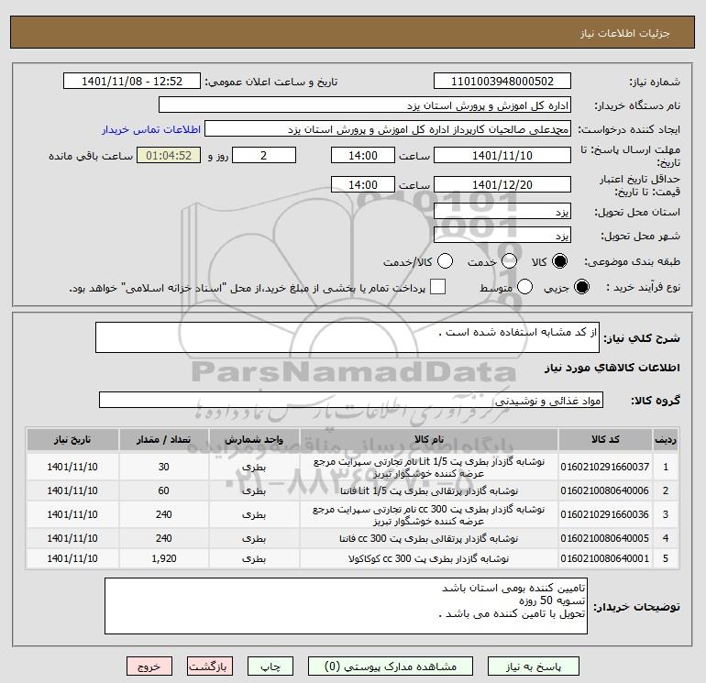The image size is (706, 683).
Task: Click the مشاهده مدارک پیوستی (0) button
Action: [x=391, y=666]
